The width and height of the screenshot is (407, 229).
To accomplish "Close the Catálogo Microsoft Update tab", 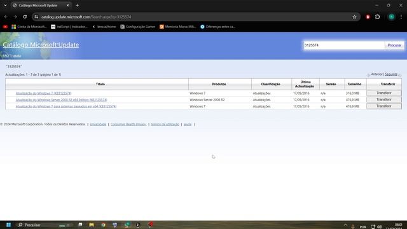I will click(x=68, y=6).
